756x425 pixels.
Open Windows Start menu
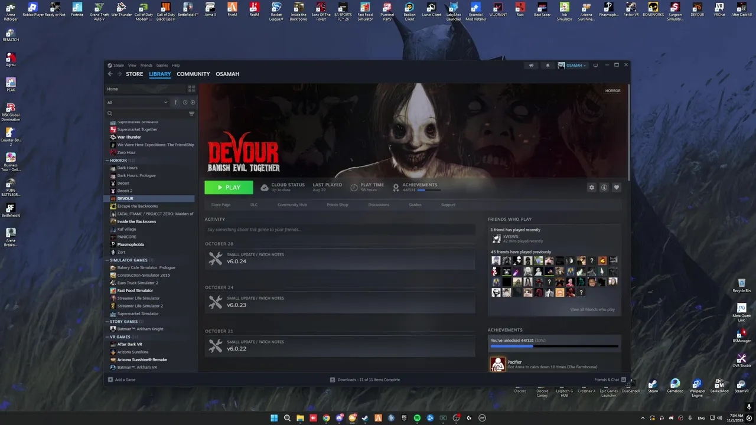coord(274,418)
